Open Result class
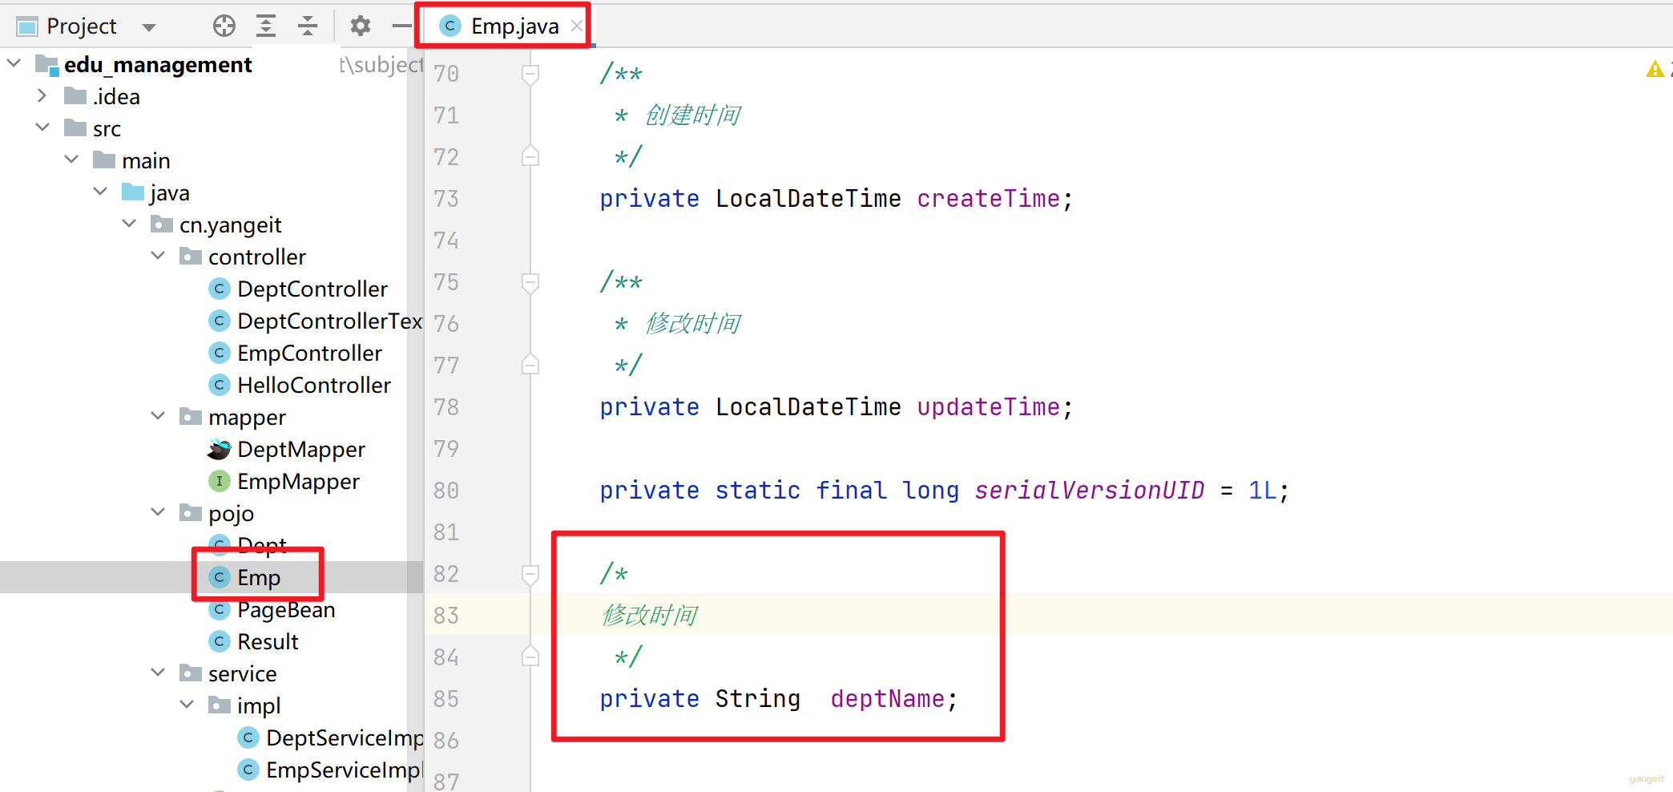This screenshot has height=792, width=1673. click(268, 641)
